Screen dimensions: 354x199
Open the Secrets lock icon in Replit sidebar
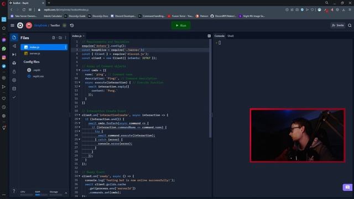click(14, 71)
